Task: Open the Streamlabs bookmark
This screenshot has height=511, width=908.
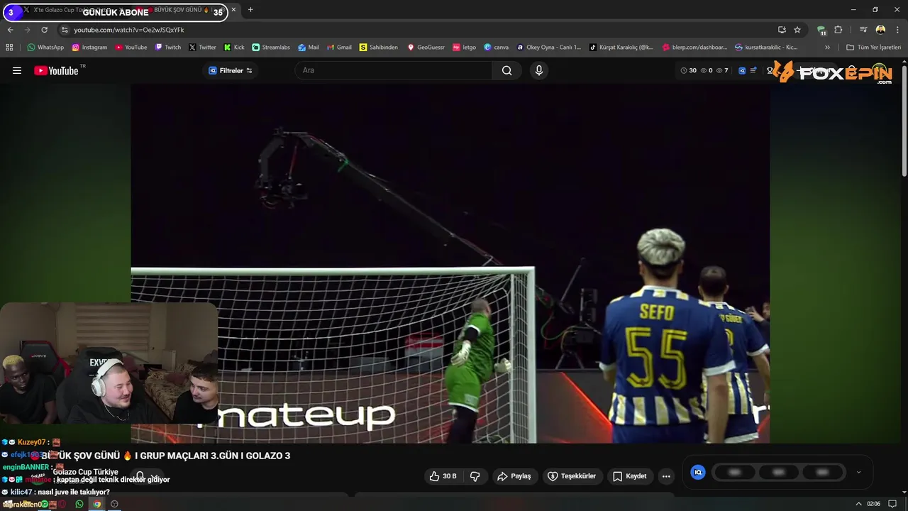Action: point(271,48)
